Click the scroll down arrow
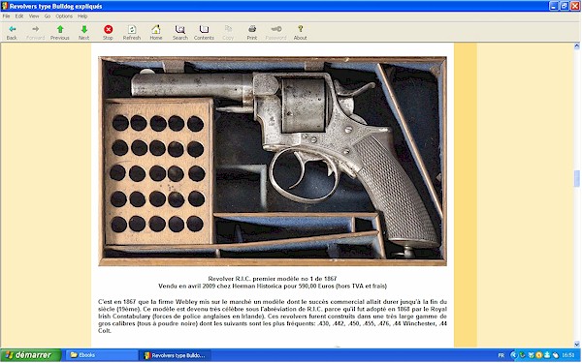 click(x=576, y=344)
